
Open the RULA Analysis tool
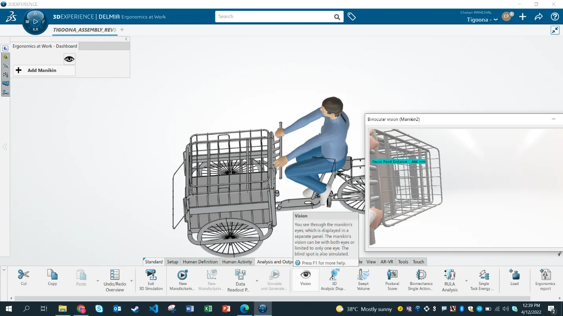point(449,279)
